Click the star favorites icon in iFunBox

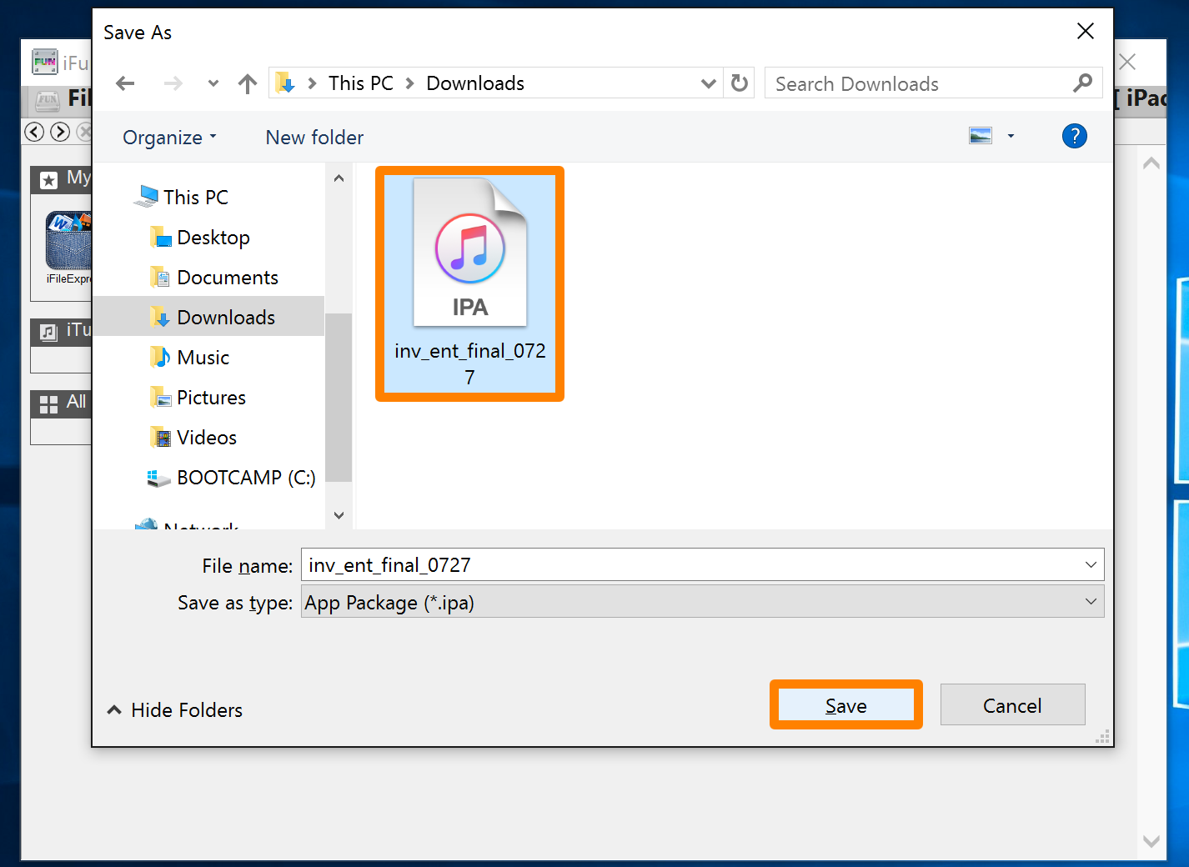point(48,179)
